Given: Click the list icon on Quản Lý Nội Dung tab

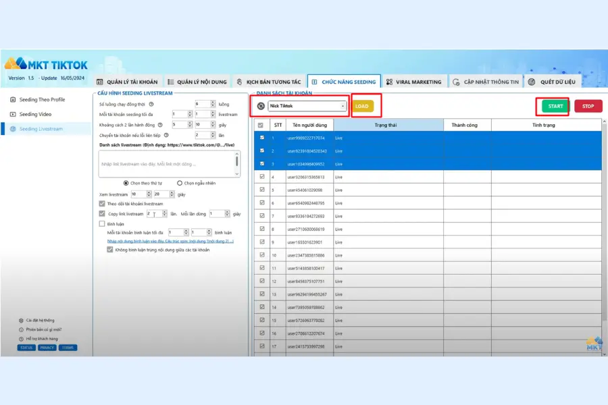Looking at the screenshot, I should coord(171,82).
